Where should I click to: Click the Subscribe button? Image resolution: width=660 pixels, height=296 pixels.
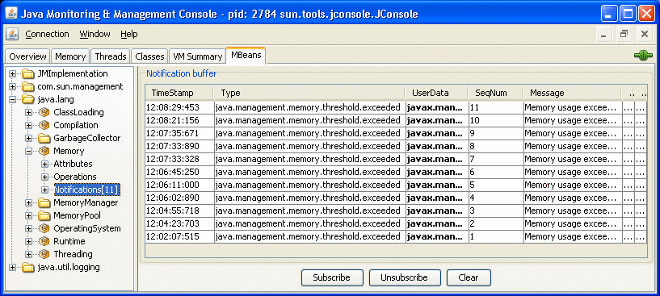click(x=332, y=277)
